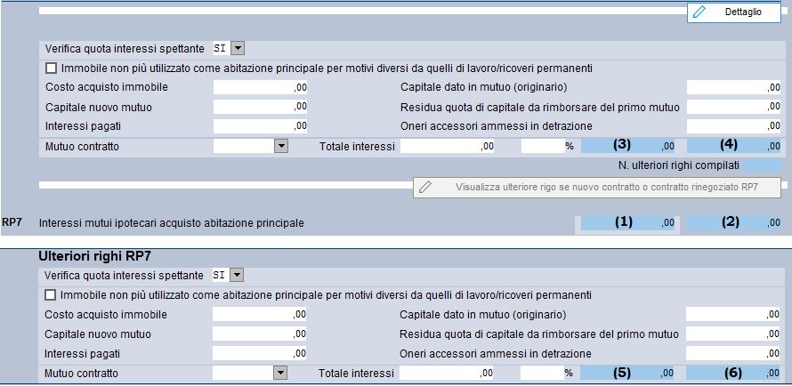Check Immobile non più utilizzato under Ulteriori righi
792x386 pixels.
(51, 294)
